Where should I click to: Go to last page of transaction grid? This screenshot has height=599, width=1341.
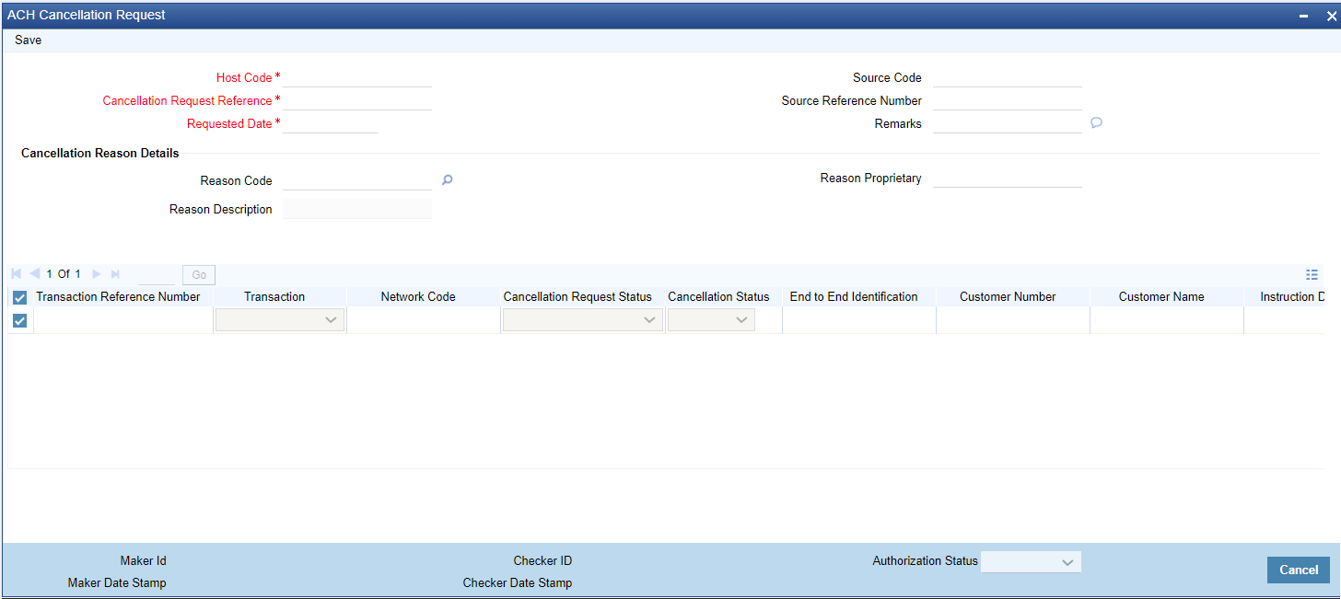115,274
